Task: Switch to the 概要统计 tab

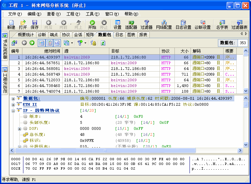Action: point(26,35)
